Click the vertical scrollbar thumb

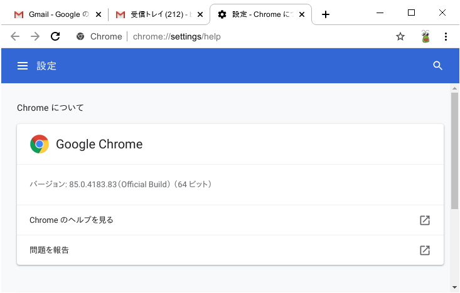tap(454, 151)
